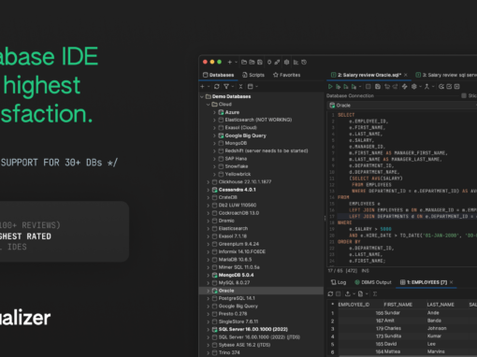Expand the Cassandra 4.0.1 node chevron
477x357 pixels.
click(x=209, y=190)
